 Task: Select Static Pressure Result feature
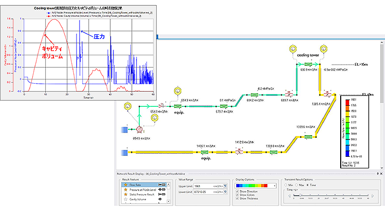144,194
